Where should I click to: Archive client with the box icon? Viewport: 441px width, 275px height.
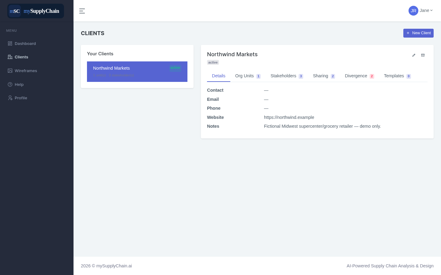pyautogui.click(x=423, y=55)
